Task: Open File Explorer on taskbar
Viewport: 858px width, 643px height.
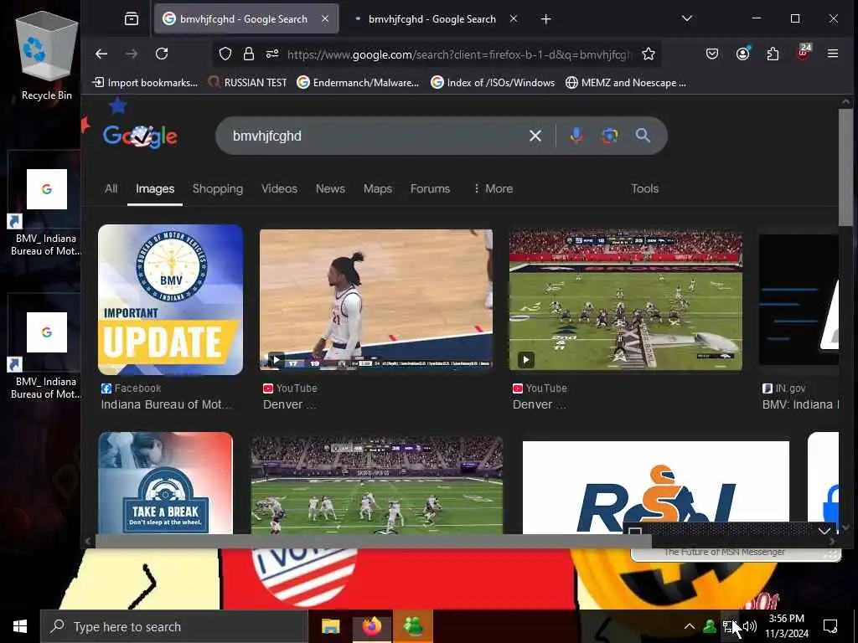Action: [330, 626]
